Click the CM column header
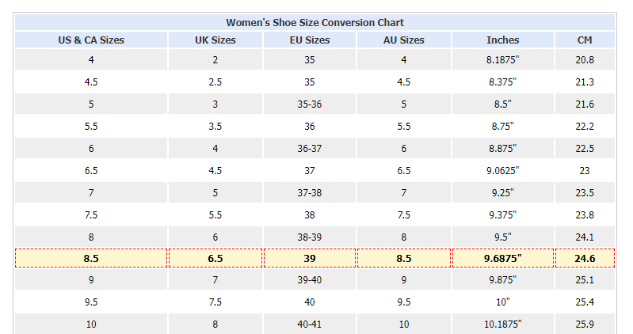Image resolution: width=633 pixels, height=334 pixels. coord(585,40)
